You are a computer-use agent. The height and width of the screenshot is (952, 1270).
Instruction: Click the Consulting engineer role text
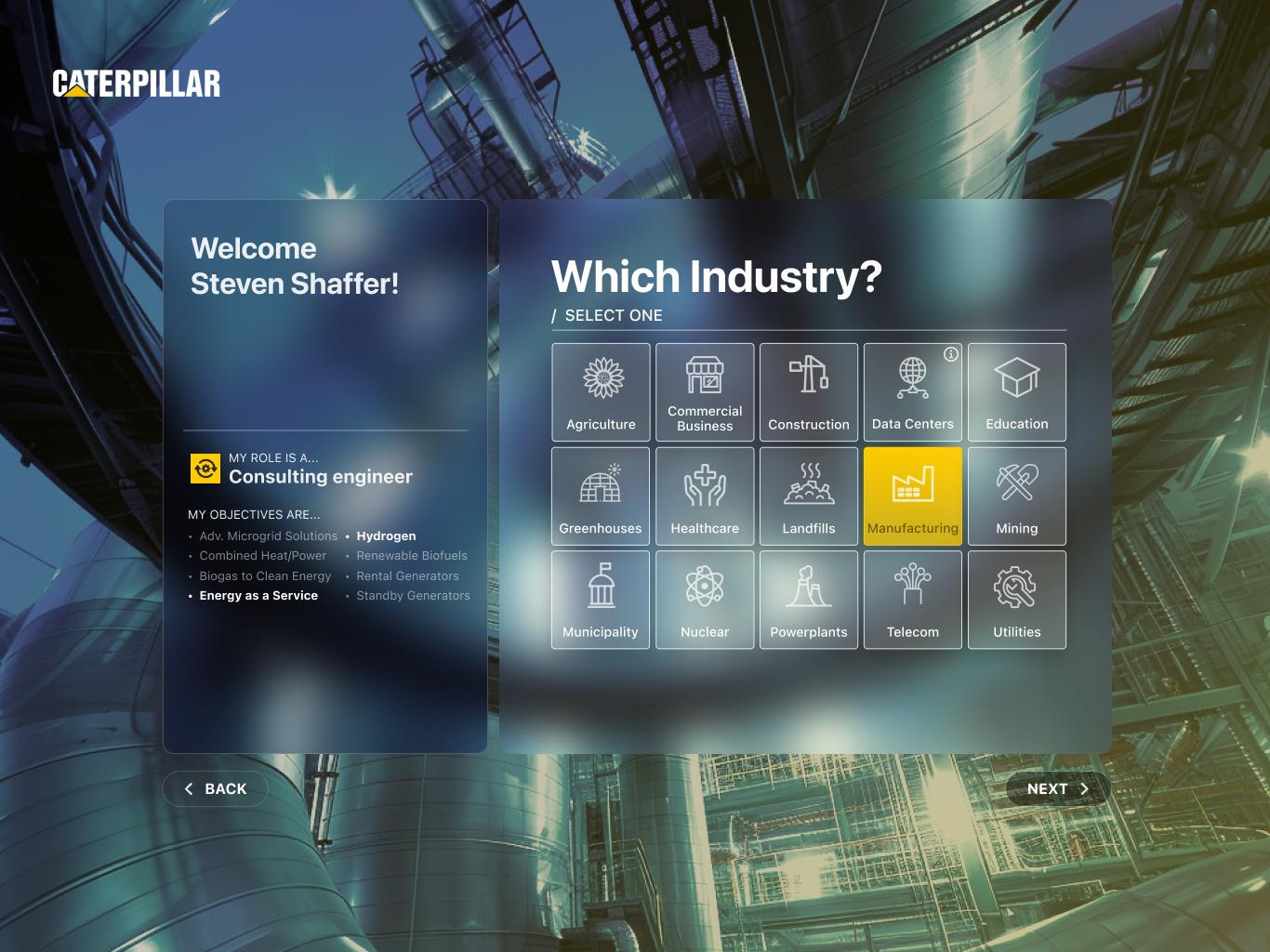pyautogui.click(x=321, y=477)
